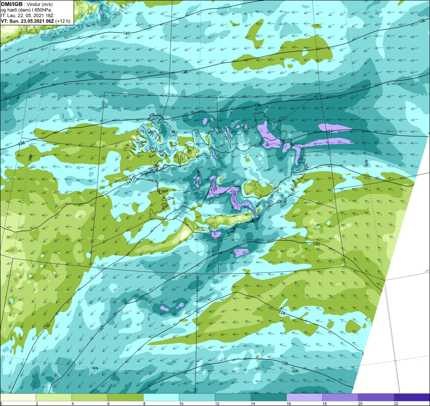This screenshot has height=406, width=430.
Task: Click the "DMI/IGB : Vindur (m/s)" title line
Action: [27, 4]
